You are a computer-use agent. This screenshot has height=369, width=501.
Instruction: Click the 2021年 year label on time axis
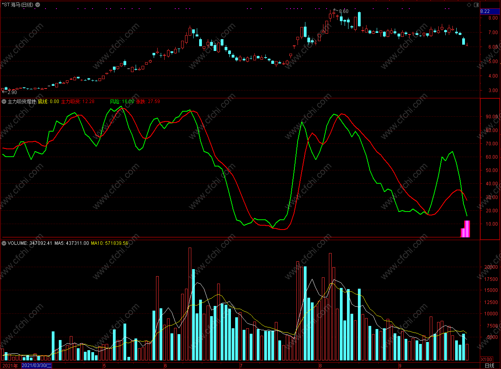pos(10,365)
